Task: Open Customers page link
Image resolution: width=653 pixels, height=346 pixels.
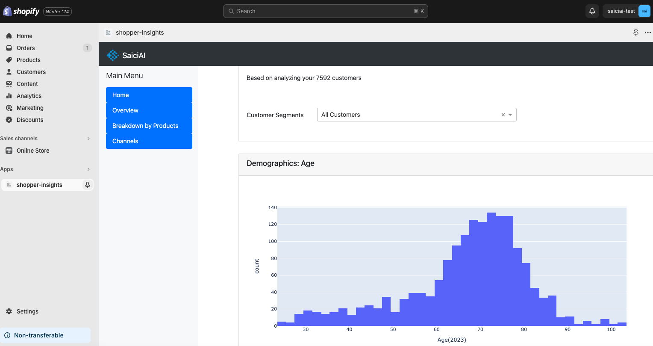Action: (x=31, y=72)
